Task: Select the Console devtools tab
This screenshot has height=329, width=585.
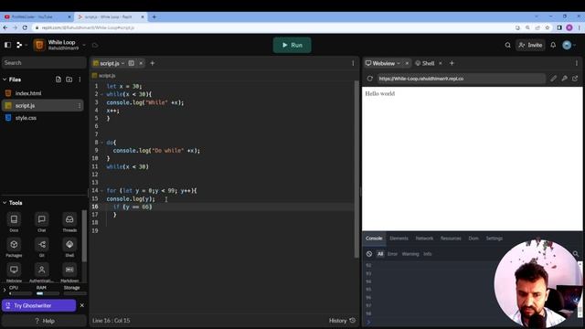Action: pyautogui.click(x=374, y=239)
